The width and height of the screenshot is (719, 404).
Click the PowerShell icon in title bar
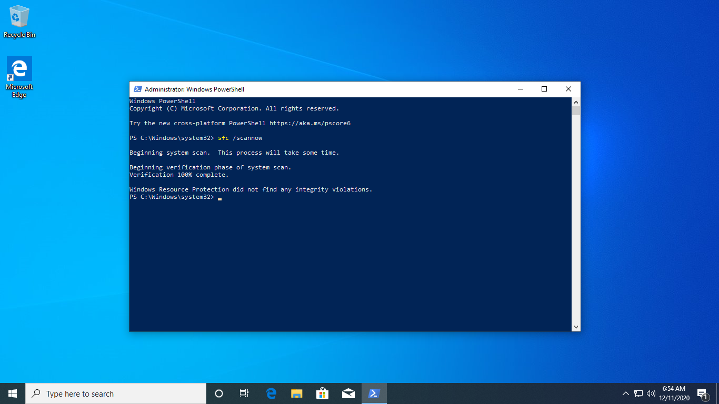(x=137, y=89)
